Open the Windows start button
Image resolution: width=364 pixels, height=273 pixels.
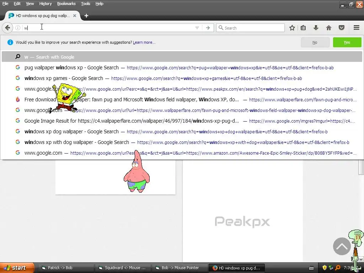17,268
